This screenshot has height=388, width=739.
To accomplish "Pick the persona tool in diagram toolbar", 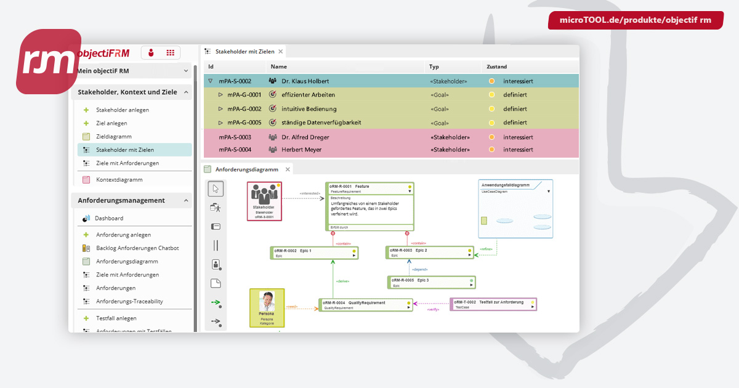I will click(x=216, y=265).
